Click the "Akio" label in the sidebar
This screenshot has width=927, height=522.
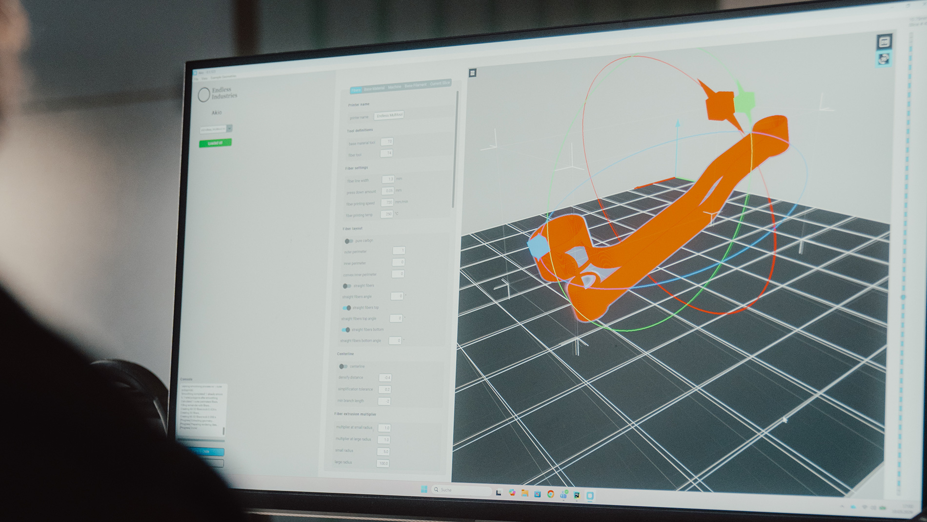pos(217,113)
